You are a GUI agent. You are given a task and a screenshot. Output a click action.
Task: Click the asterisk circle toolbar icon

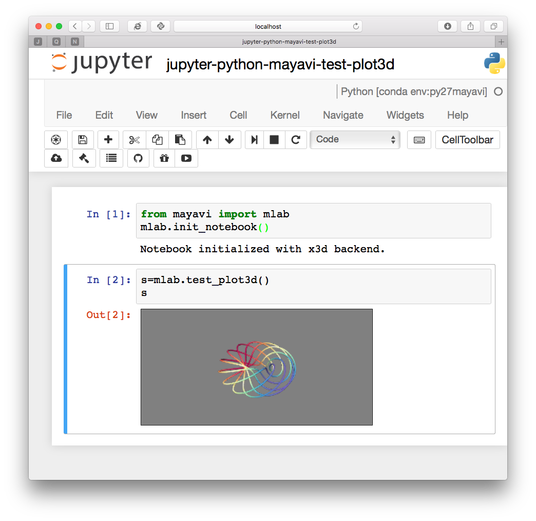pyautogui.click(x=56, y=140)
